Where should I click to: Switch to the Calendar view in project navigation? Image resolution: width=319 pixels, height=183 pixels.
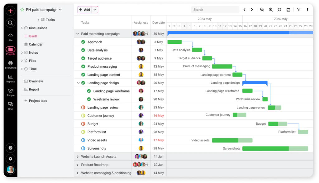click(35, 44)
